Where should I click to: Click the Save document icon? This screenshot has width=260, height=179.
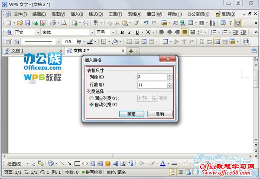click(28, 22)
